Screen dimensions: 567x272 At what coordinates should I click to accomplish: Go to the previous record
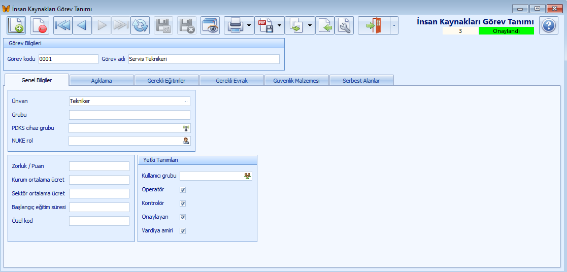[82, 25]
